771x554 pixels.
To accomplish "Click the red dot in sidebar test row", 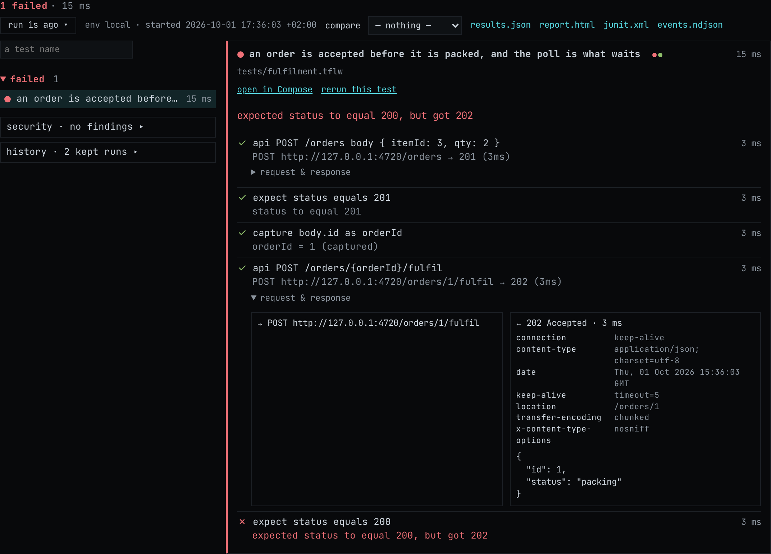I will (8, 99).
